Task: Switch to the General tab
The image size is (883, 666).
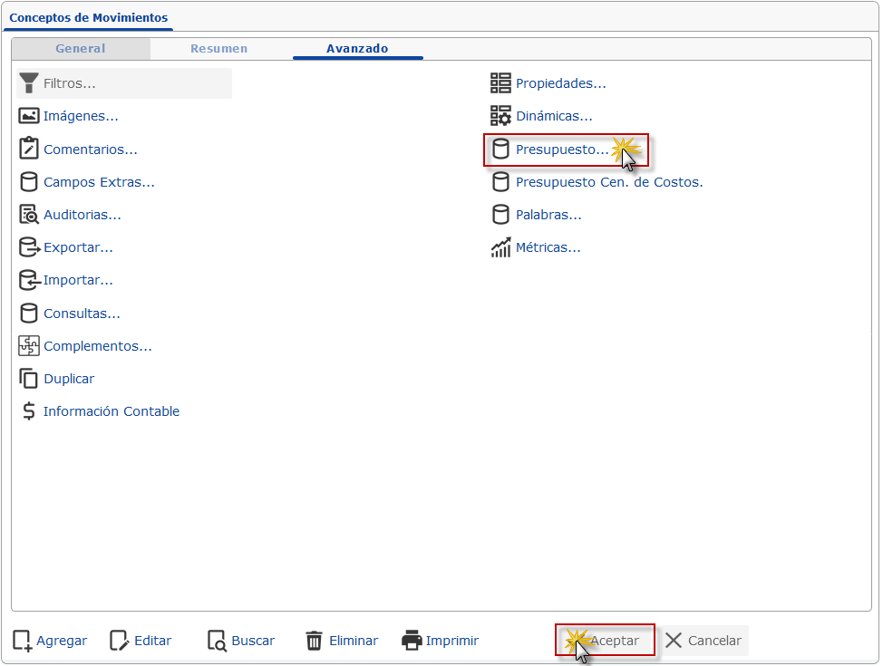Action: point(81,48)
